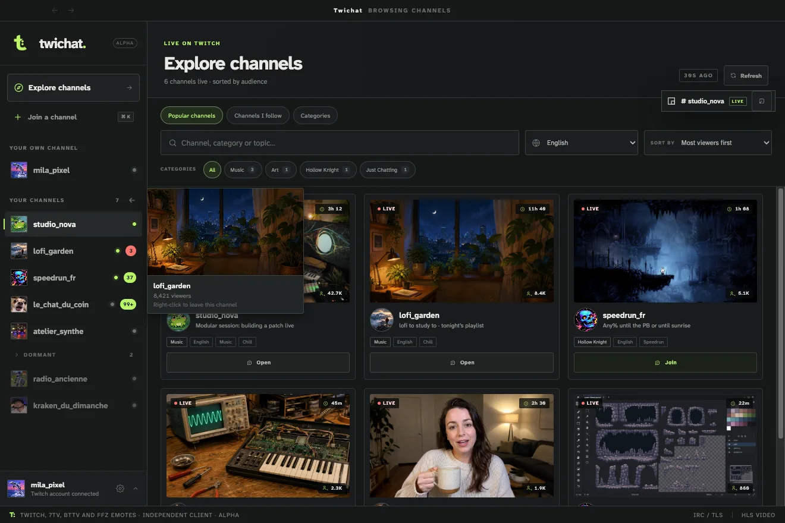Image resolution: width=785 pixels, height=523 pixels.
Task: Collapse the Your Channels list with arrow
Action: point(132,200)
